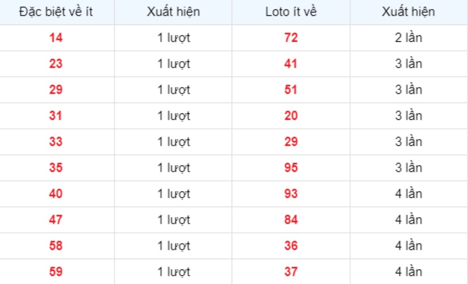Select the 'Loto ít về' column header

tap(291, 12)
